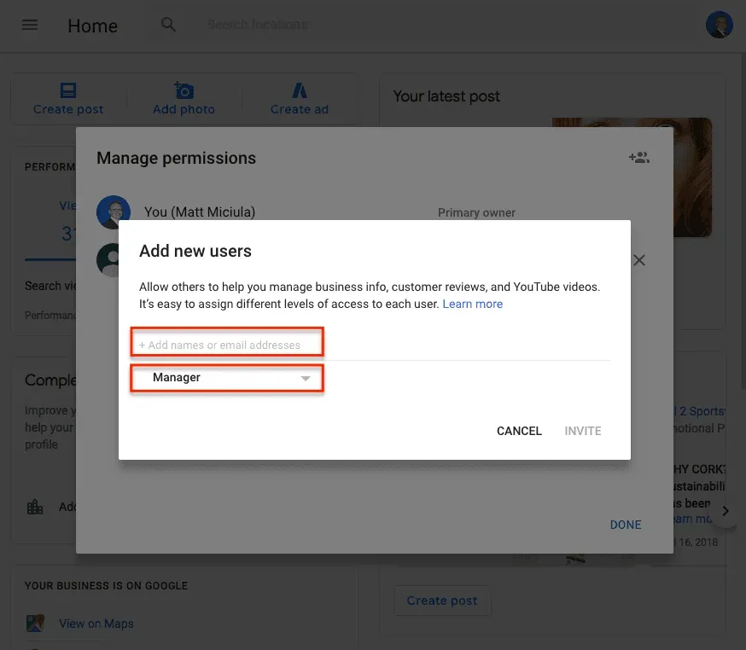Click the Google Maps icon next to View on Maps
The width and height of the screenshot is (746, 650).
35,624
